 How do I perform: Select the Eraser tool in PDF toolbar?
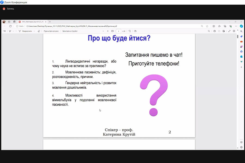(39, 31)
